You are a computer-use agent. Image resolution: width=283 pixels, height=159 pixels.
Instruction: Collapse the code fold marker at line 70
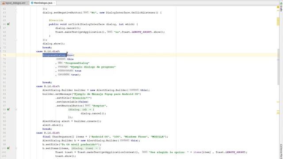pyautogui.click(x=16, y=40)
